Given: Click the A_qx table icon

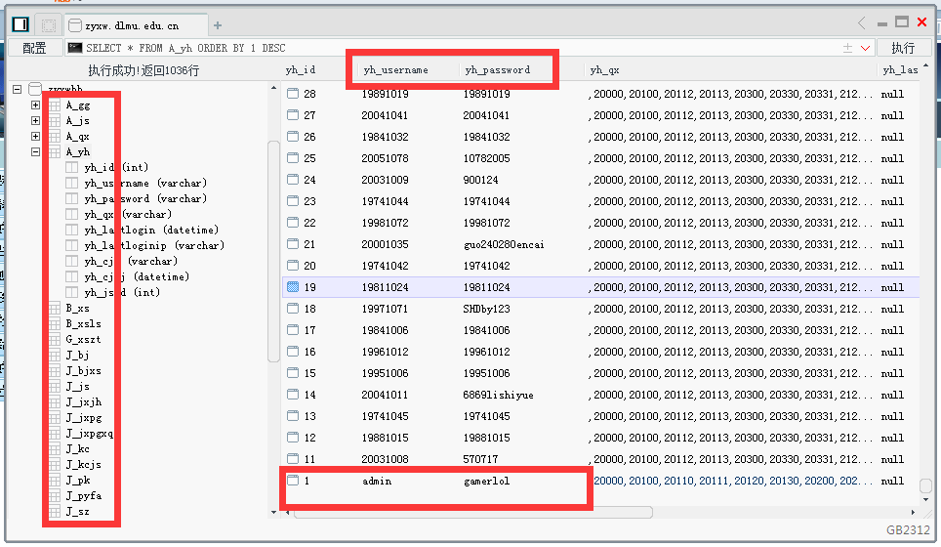Looking at the screenshot, I should click(55, 137).
